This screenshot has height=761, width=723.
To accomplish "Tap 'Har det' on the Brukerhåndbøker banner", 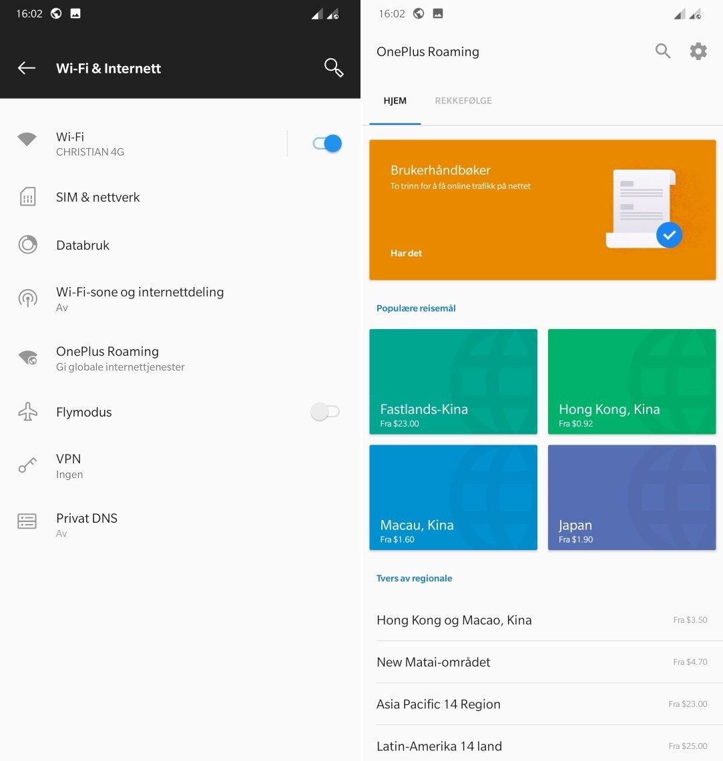I will click(x=407, y=253).
